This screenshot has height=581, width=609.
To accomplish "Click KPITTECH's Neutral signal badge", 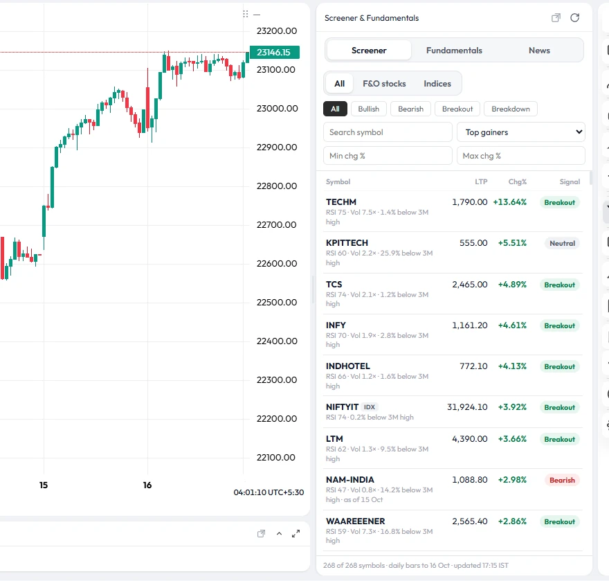I will (x=562, y=243).
